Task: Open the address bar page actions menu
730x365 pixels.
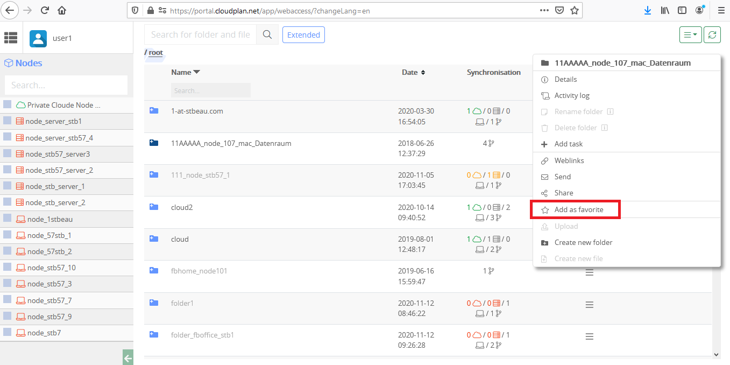Action: (544, 10)
